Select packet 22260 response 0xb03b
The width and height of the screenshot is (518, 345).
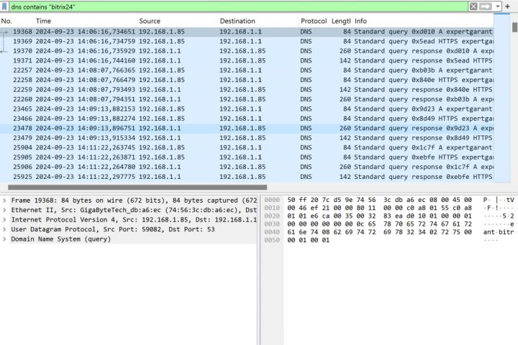tap(247, 99)
